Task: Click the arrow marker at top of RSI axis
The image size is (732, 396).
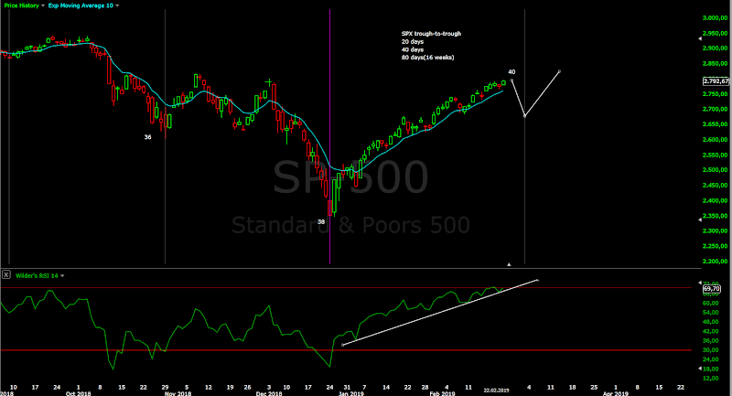Action: pyautogui.click(x=700, y=283)
